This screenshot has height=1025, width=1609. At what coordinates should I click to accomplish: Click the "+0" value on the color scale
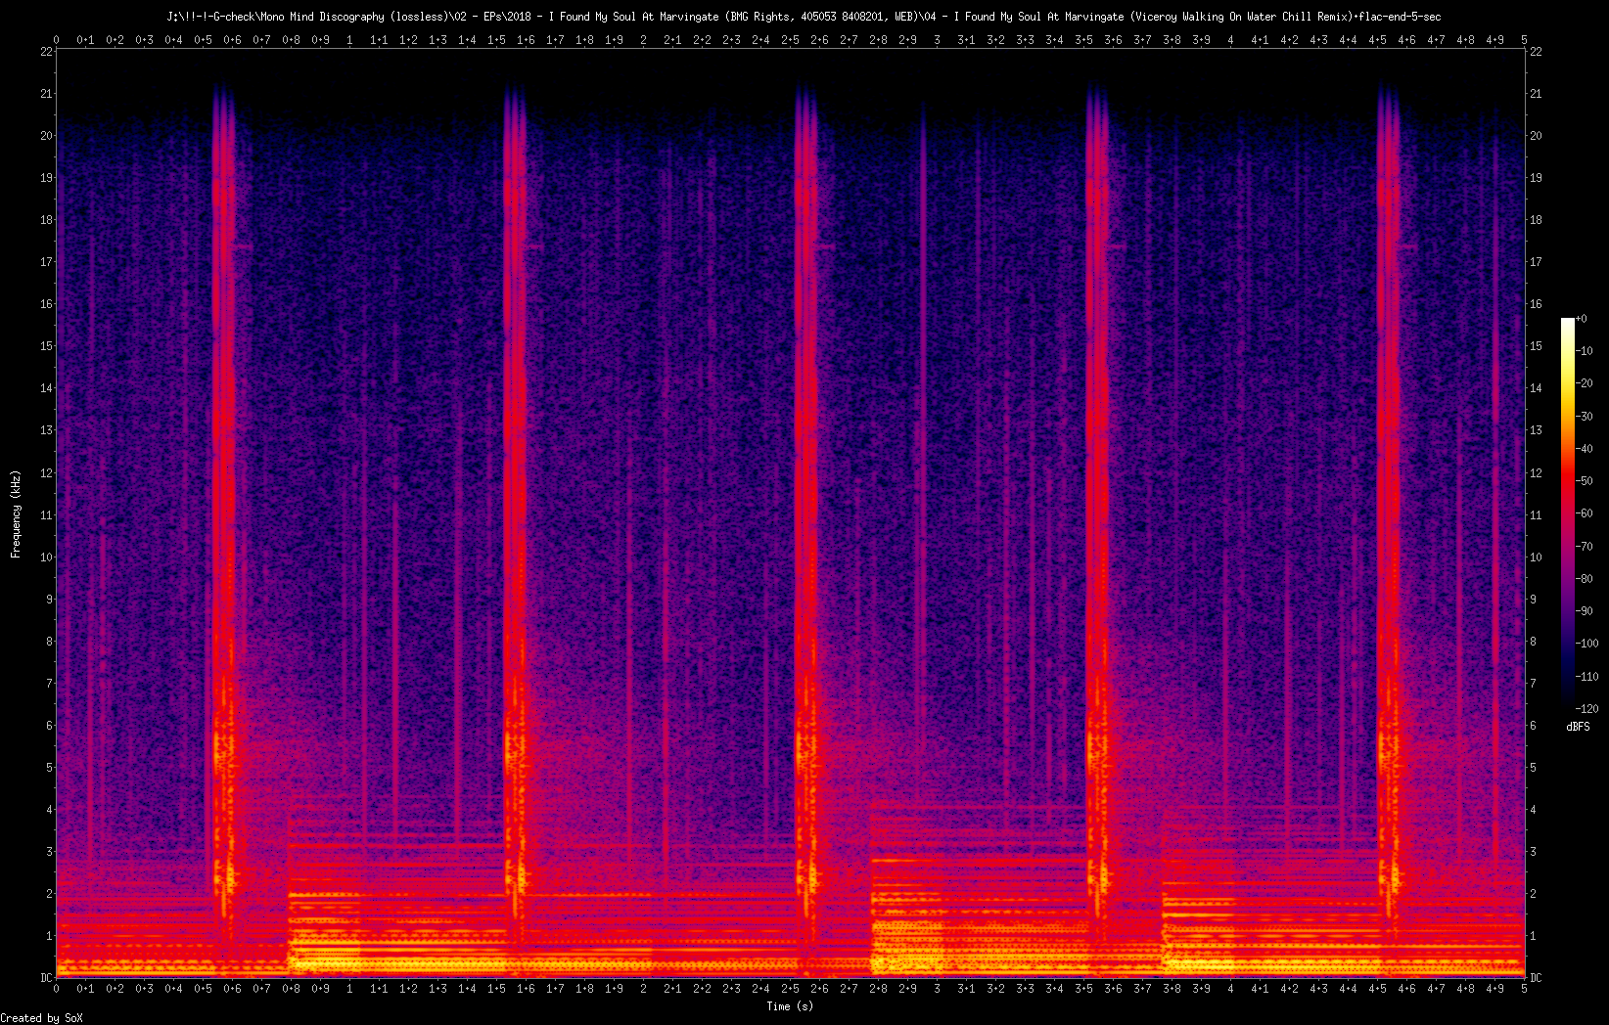pos(1582,319)
